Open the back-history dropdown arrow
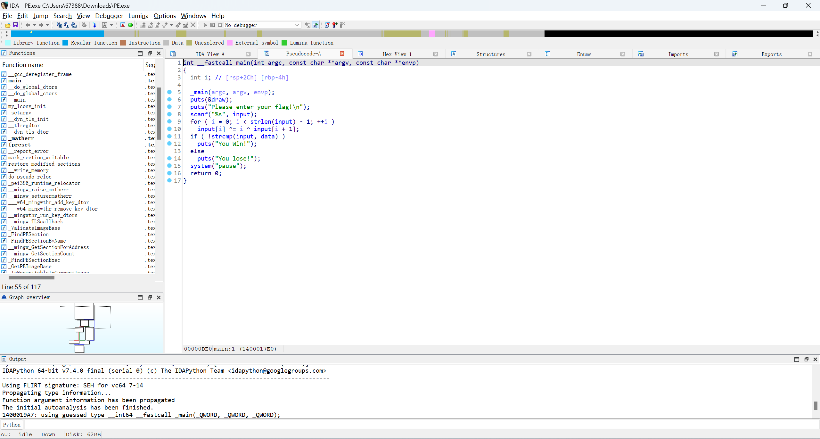The image size is (820, 439). (x=34, y=25)
